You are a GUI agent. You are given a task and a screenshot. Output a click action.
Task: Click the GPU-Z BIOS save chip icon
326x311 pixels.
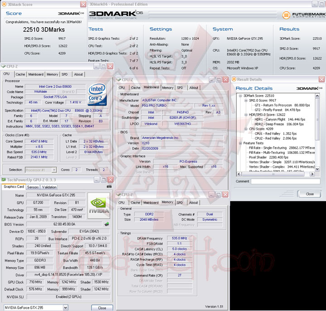coord(107,224)
